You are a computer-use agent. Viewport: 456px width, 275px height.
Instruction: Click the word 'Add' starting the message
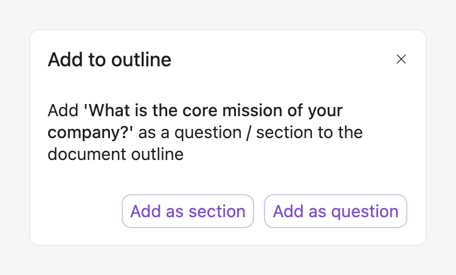(63, 112)
